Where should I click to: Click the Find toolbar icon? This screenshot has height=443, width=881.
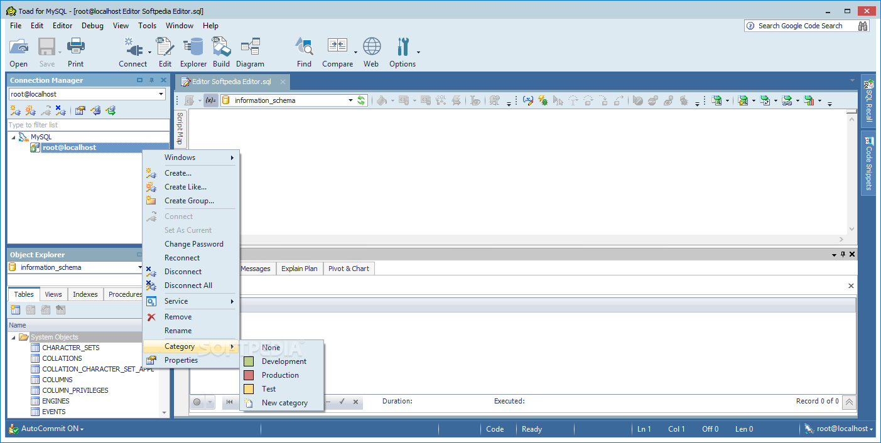pyautogui.click(x=305, y=47)
